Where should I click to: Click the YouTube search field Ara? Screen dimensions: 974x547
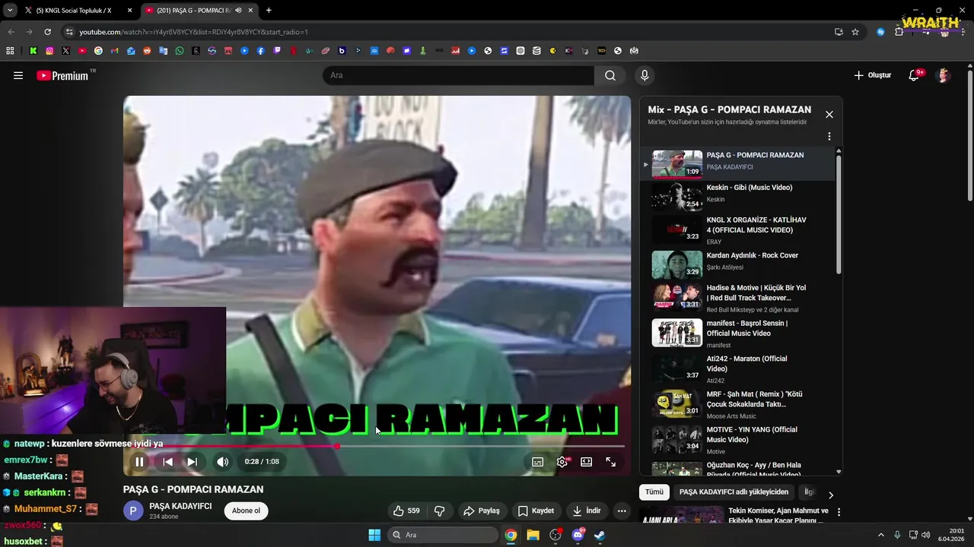[x=458, y=75]
